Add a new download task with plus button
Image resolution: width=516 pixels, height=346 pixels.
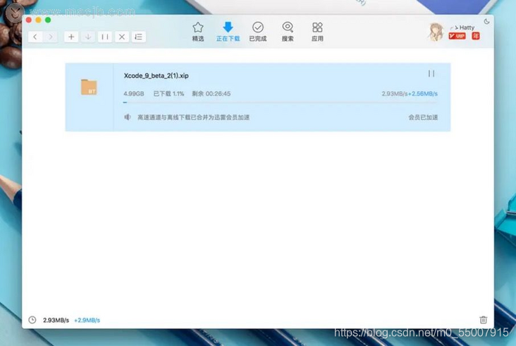coord(71,37)
